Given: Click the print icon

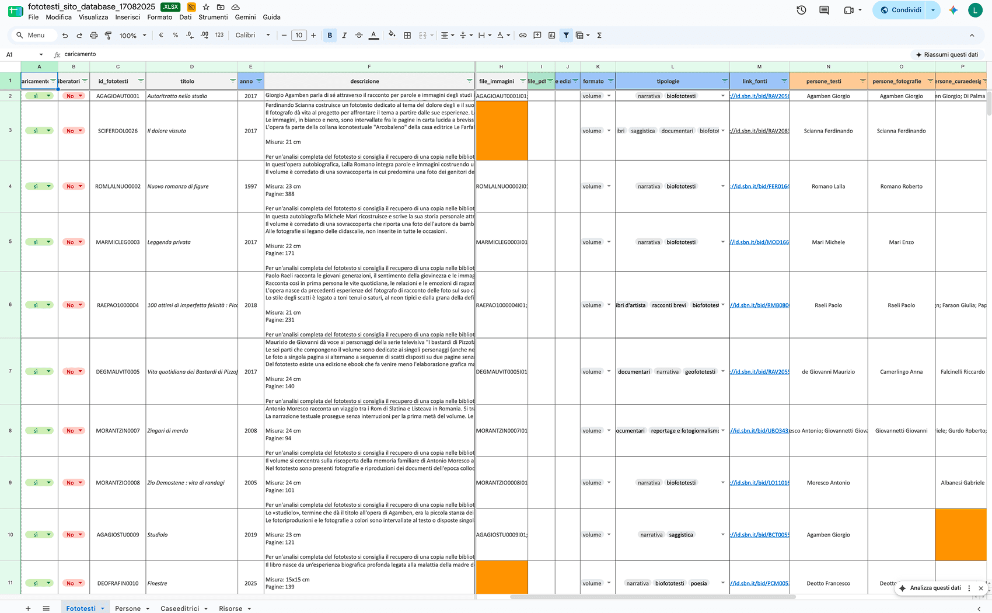Looking at the screenshot, I should click(94, 36).
